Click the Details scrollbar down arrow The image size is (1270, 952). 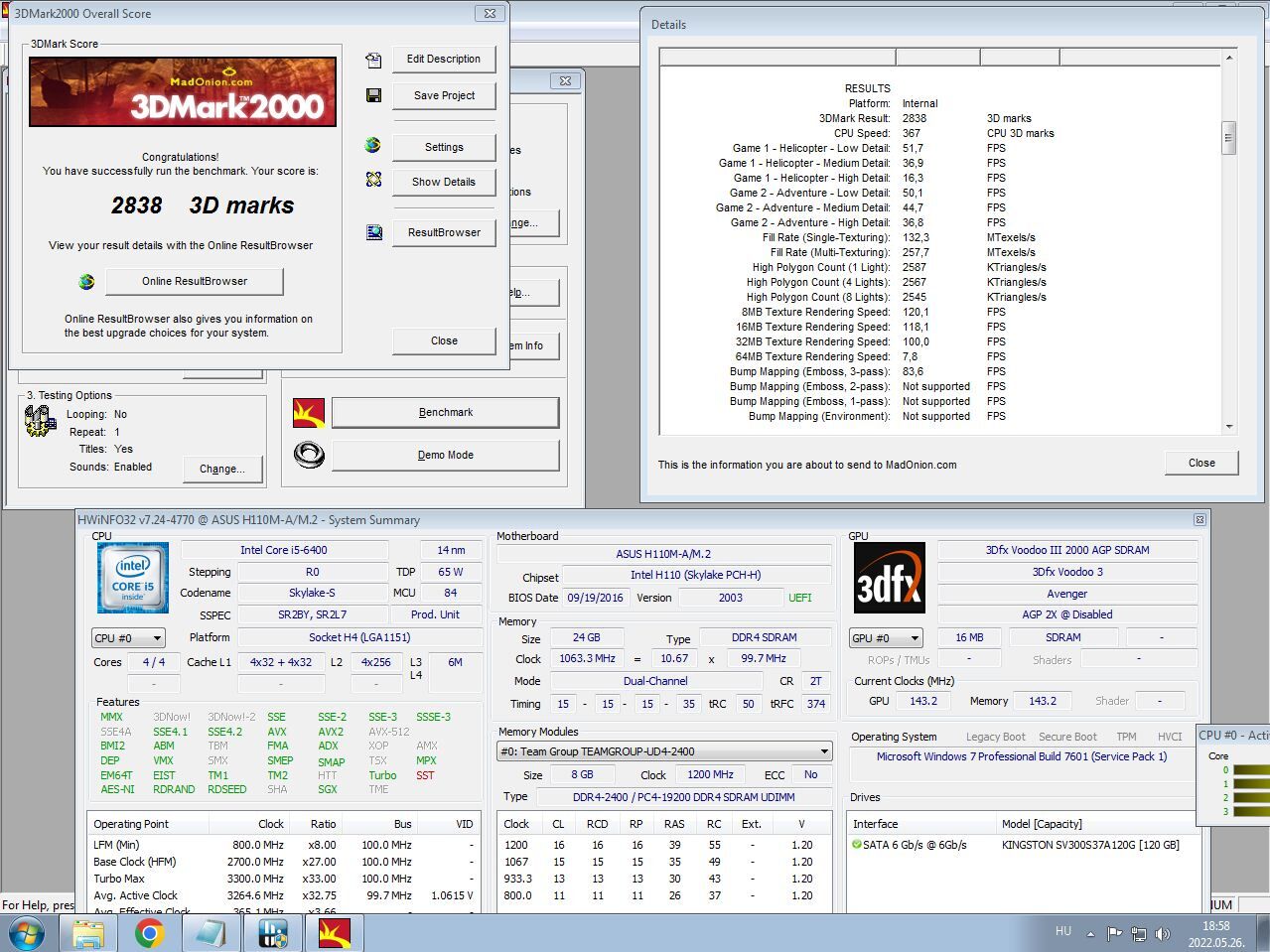1229,427
